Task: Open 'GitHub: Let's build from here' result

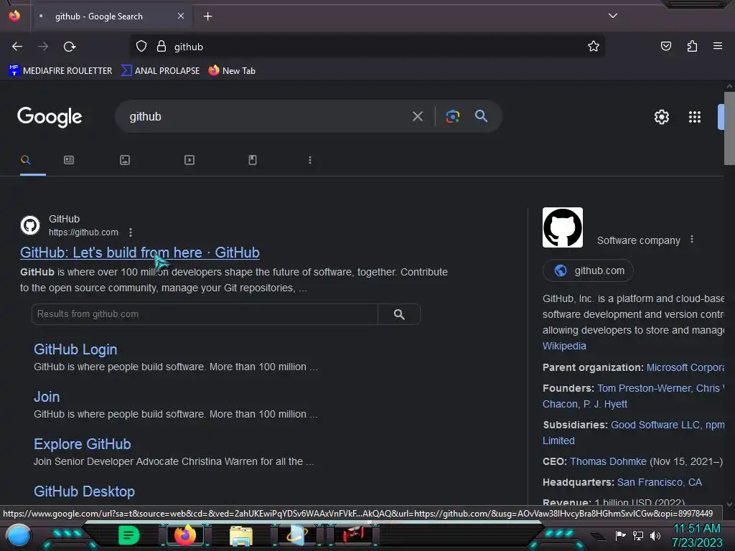Action: click(x=140, y=253)
